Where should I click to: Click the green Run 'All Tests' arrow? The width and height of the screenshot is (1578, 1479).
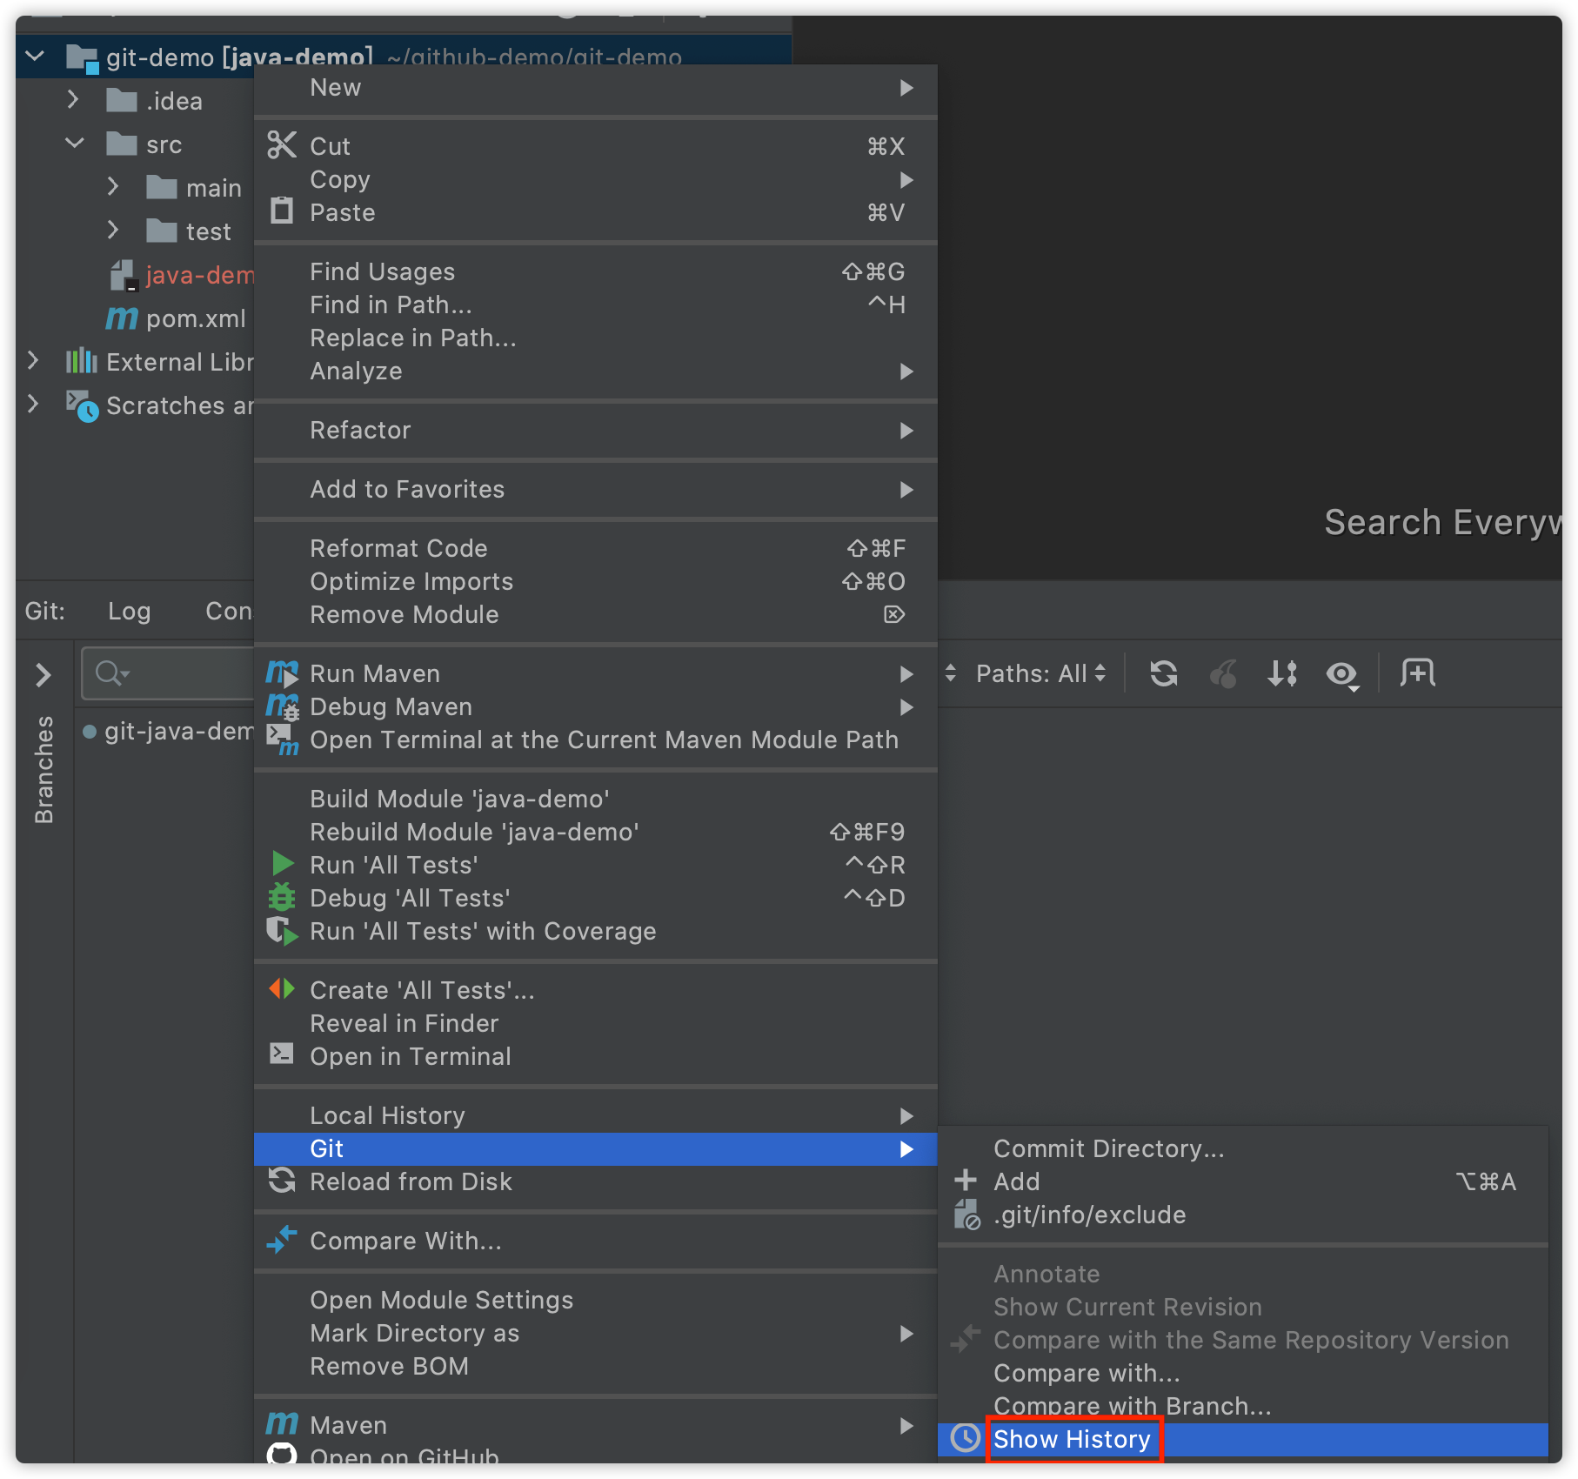[283, 864]
